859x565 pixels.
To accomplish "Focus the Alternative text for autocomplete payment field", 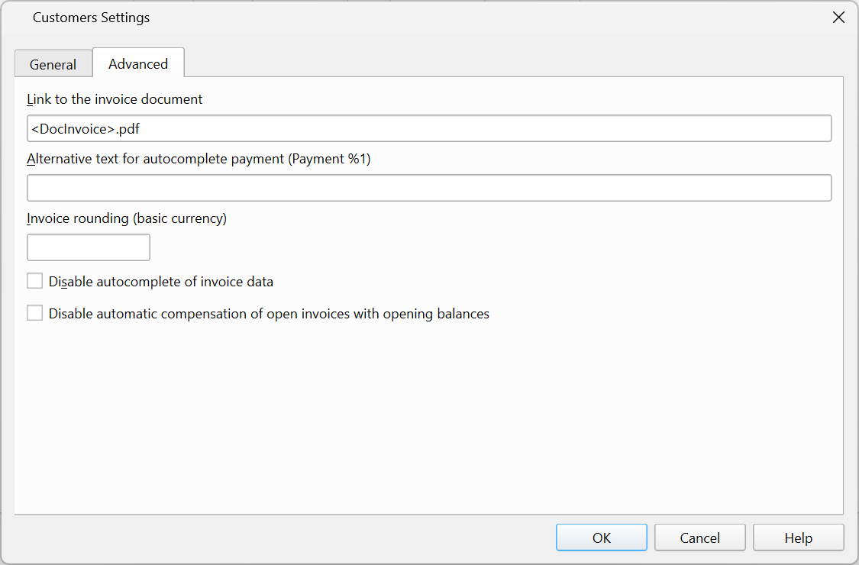I will click(429, 188).
